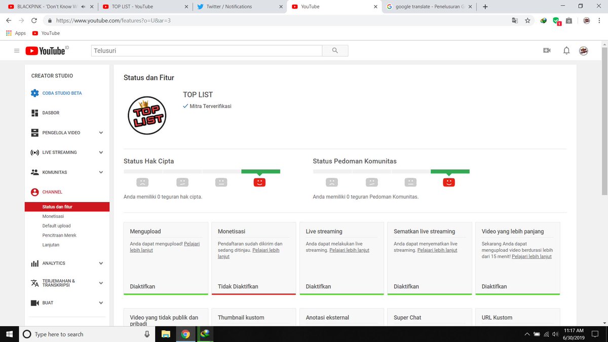The width and height of the screenshot is (608, 342).
Task: Click the browser reload button
Action: [x=34, y=21]
